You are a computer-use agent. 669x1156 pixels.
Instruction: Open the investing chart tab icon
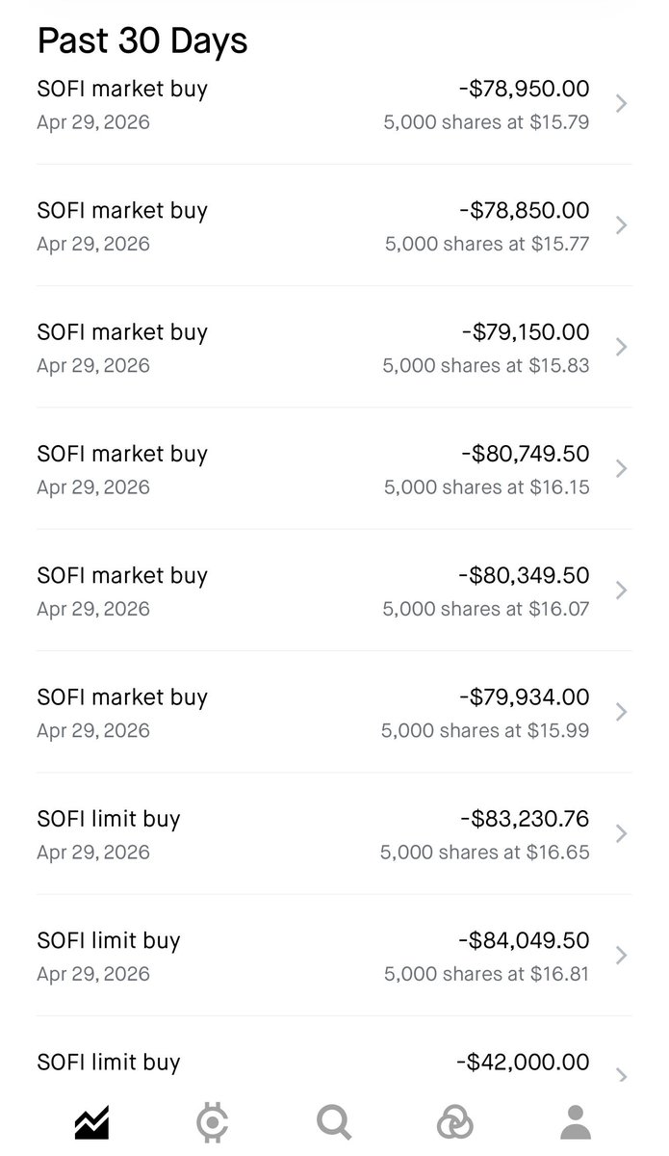point(92,1122)
